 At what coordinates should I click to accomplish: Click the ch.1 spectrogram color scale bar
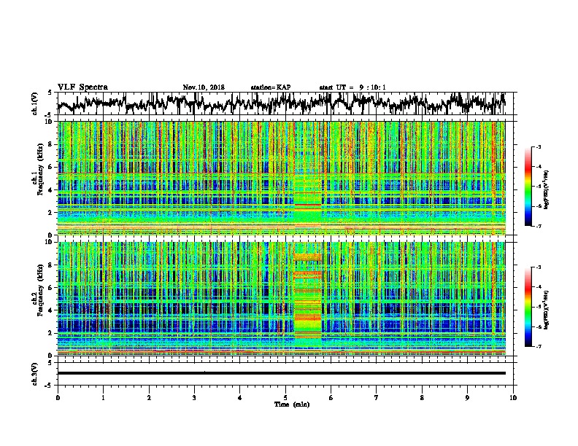(528, 187)
